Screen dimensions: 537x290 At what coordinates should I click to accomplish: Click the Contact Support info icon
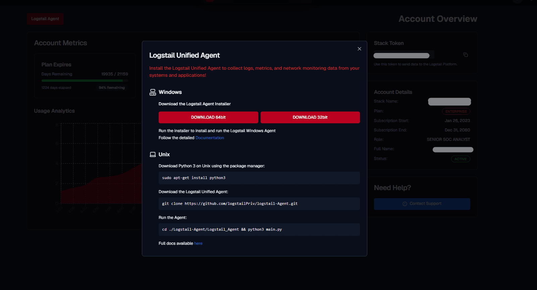[x=405, y=204]
